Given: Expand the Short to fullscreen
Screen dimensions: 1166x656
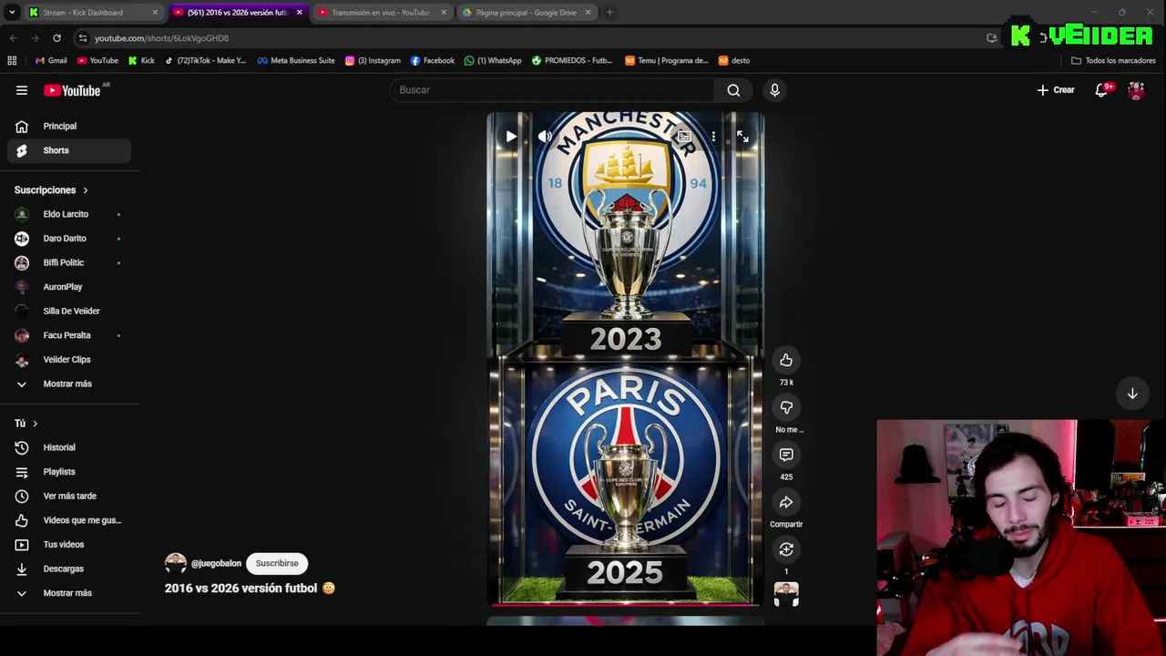Looking at the screenshot, I should 742,137.
